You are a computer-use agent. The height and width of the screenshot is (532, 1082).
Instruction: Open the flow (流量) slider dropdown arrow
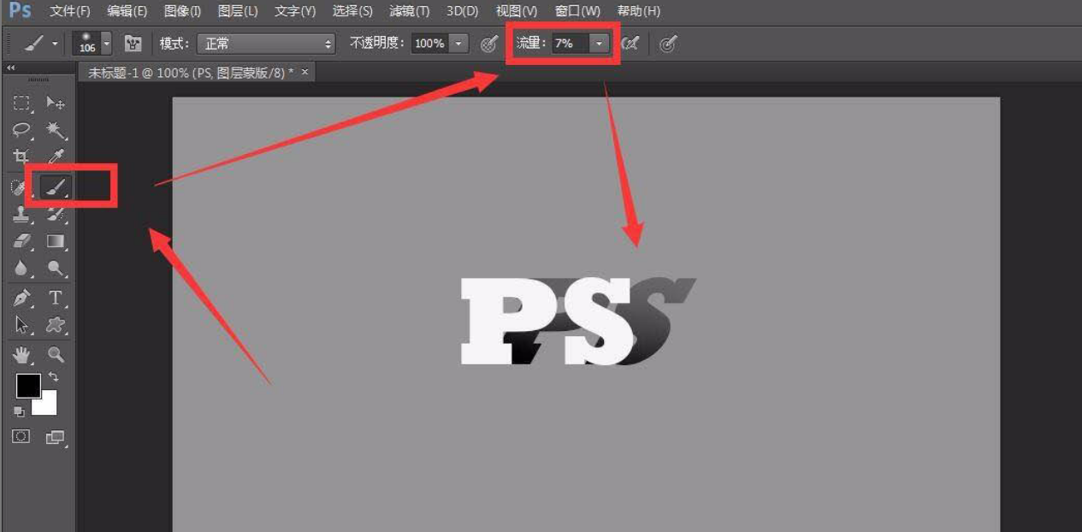[600, 44]
